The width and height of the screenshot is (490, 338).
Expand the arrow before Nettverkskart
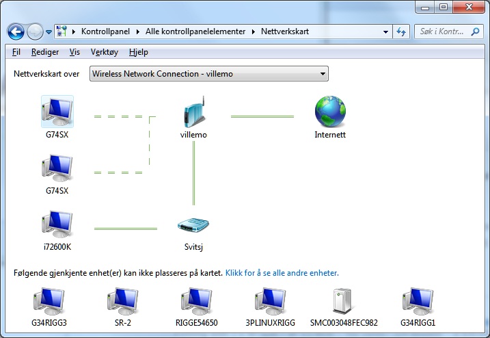tap(254, 31)
